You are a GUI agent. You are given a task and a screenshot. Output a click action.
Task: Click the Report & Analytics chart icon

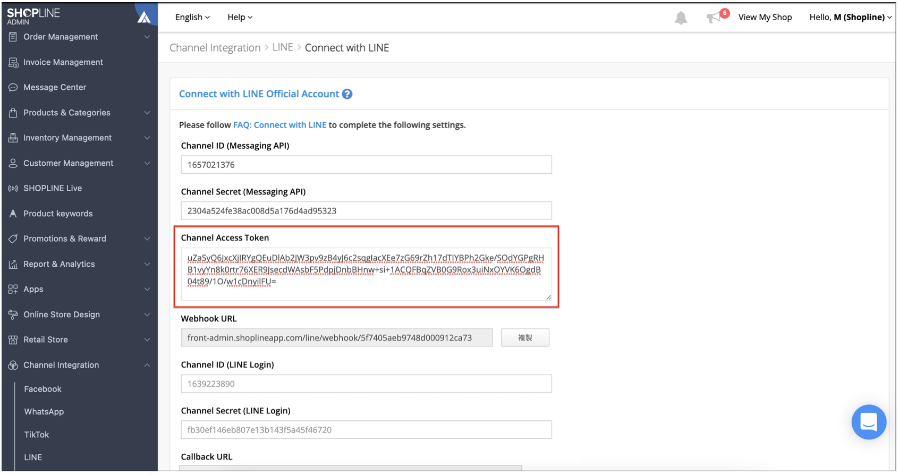(x=13, y=264)
